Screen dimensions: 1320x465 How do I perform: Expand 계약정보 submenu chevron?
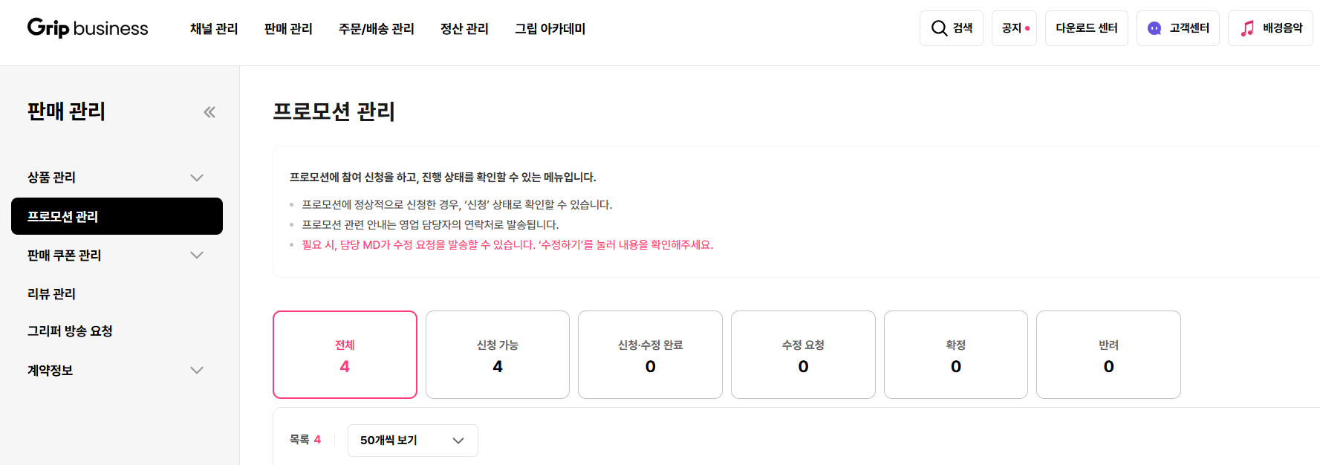coord(197,370)
